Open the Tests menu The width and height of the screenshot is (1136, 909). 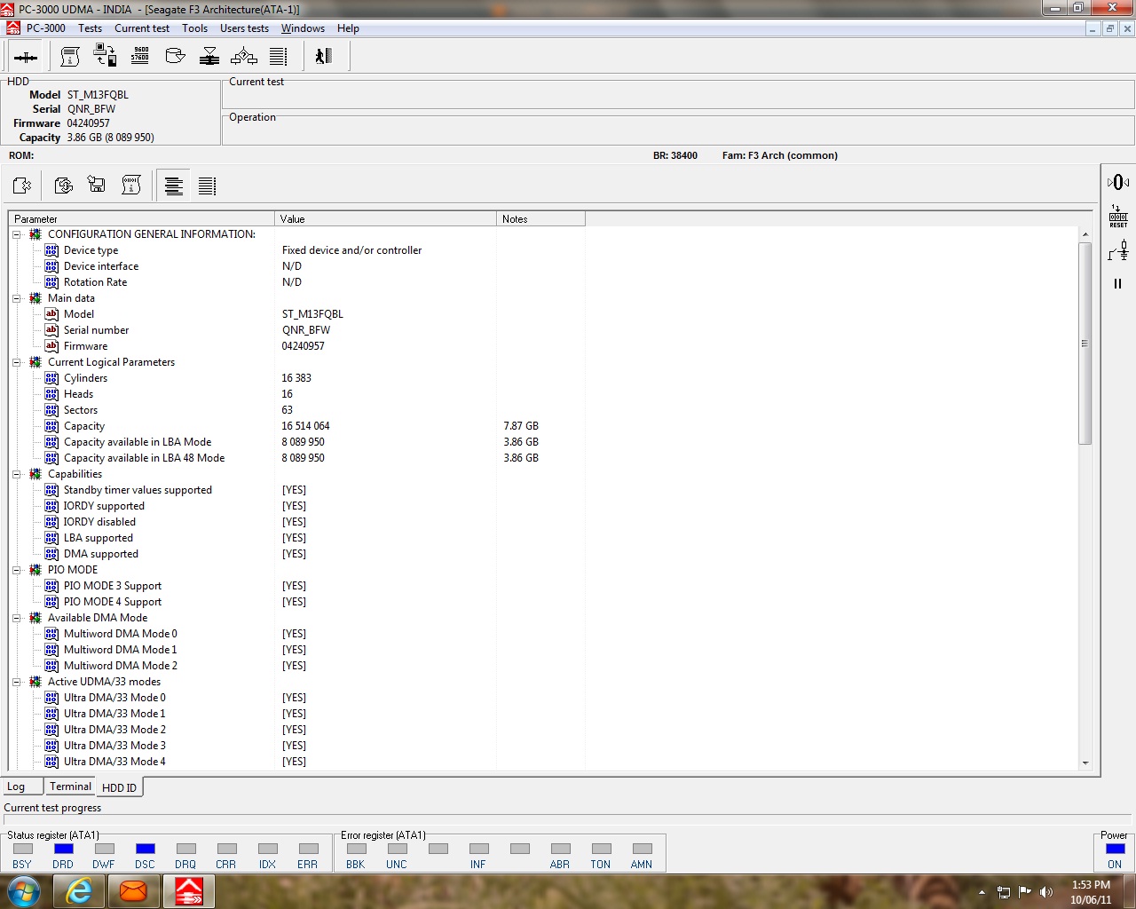point(90,28)
